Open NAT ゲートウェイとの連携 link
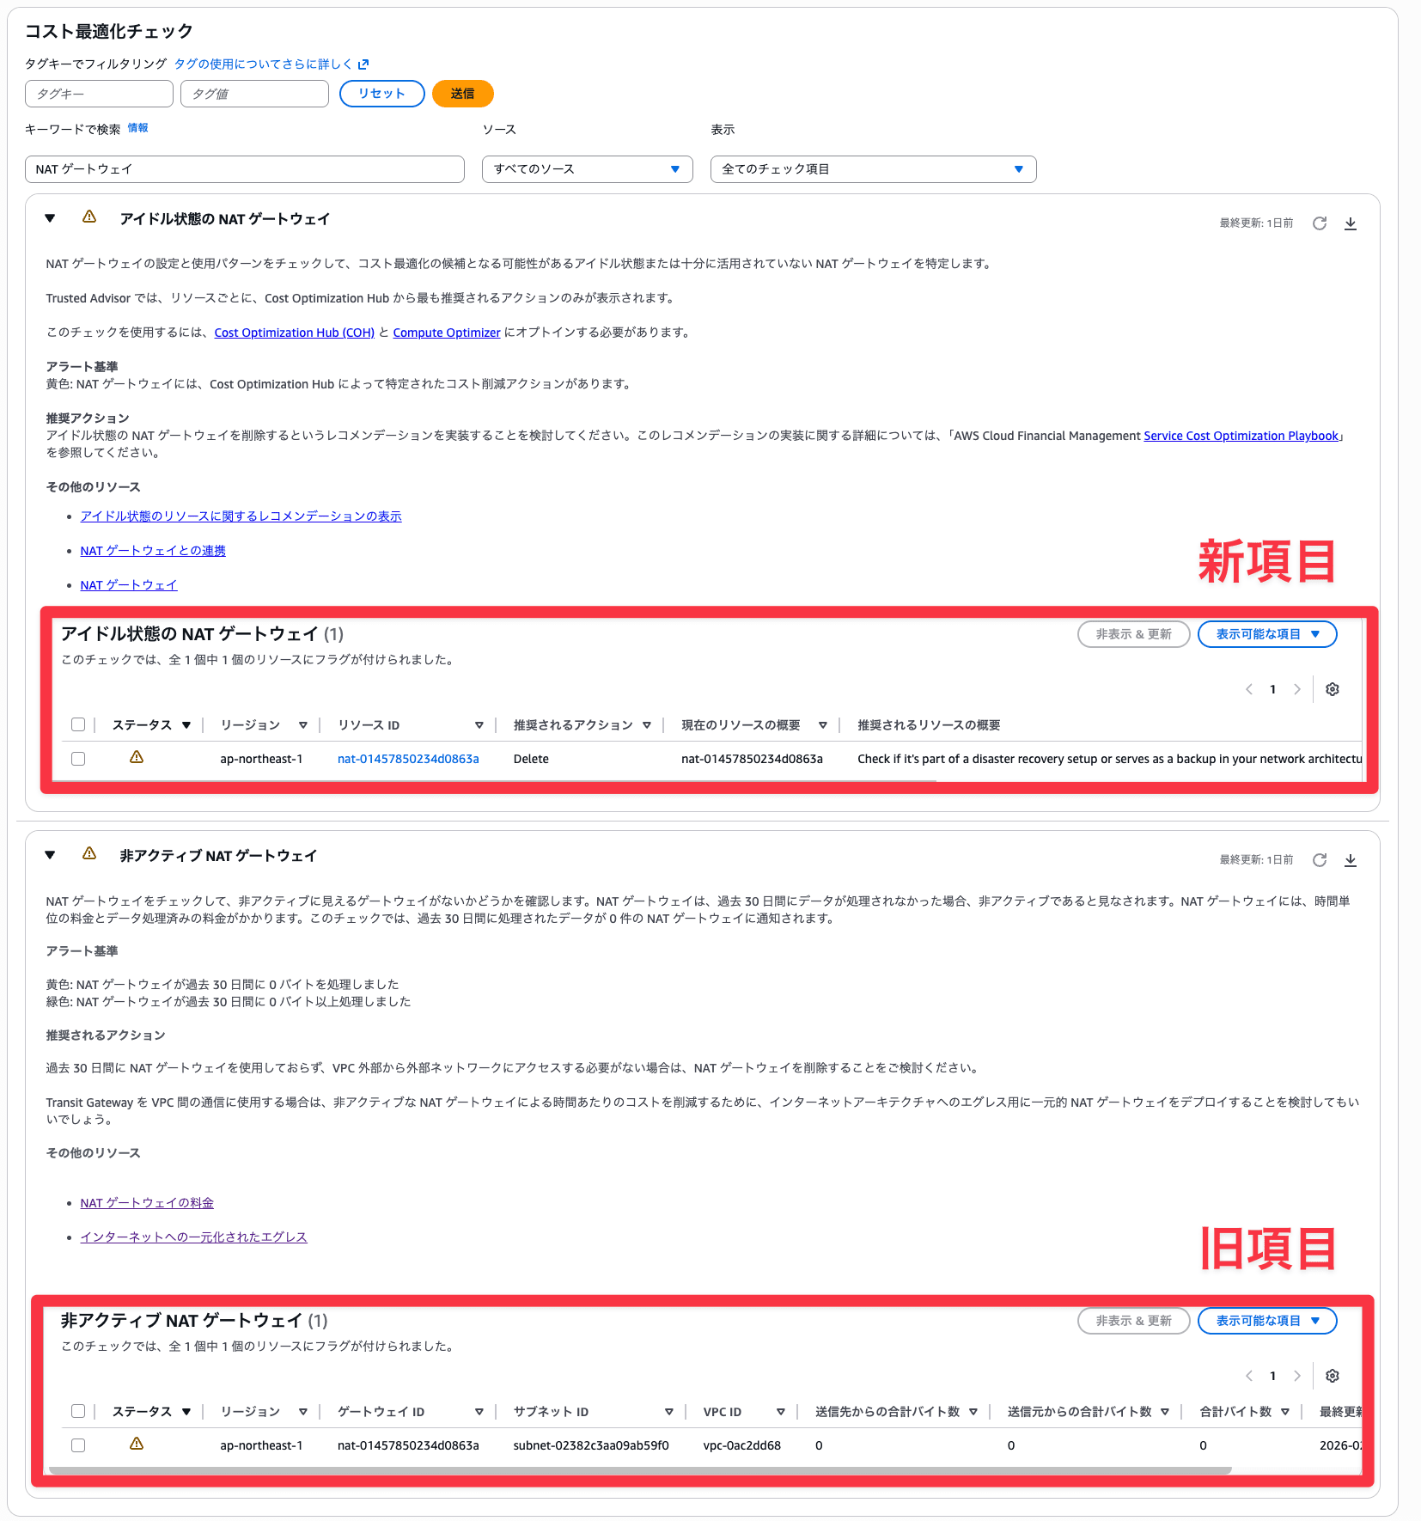Screen dimensions: 1421x1521 pyautogui.click(x=153, y=551)
